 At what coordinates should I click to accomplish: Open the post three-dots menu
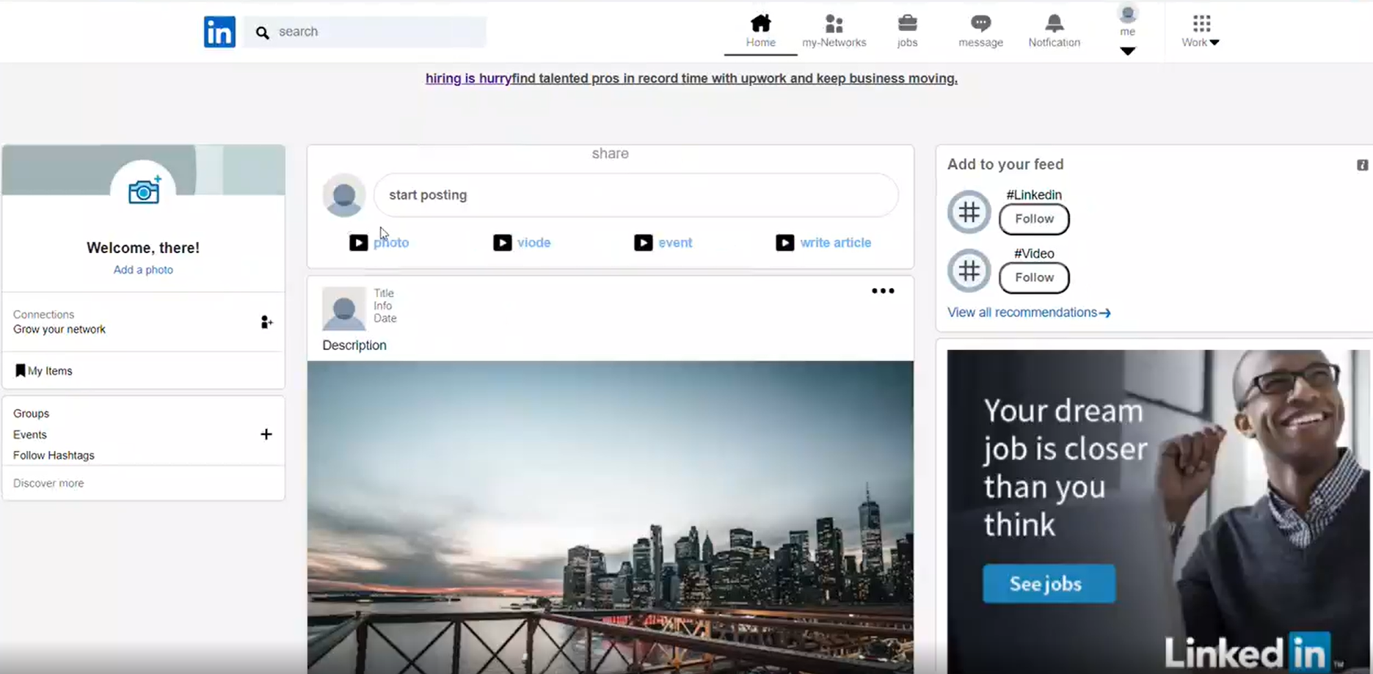pyautogui.click(x=883, y=291)
